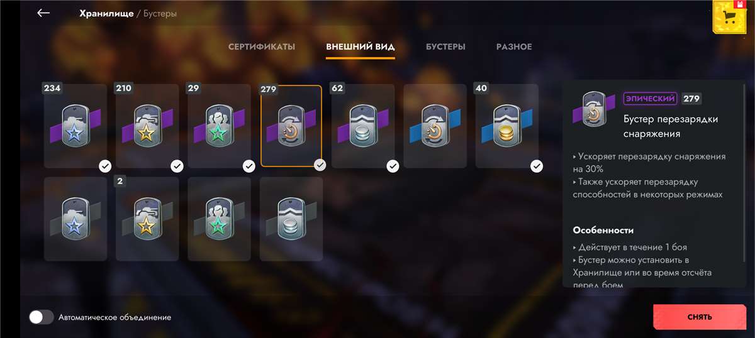
Task: Open the Разное tab
Action: coord(514,47)
